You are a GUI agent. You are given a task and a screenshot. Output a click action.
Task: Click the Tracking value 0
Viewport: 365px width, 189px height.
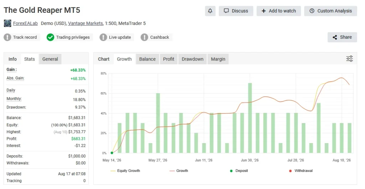(x=84, y=180)
